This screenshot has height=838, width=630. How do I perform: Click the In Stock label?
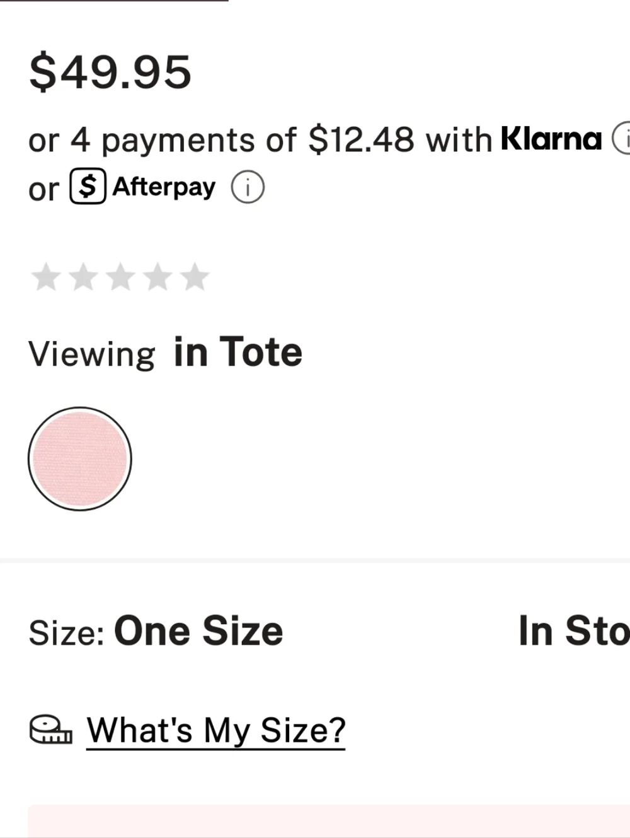point(574,631)
